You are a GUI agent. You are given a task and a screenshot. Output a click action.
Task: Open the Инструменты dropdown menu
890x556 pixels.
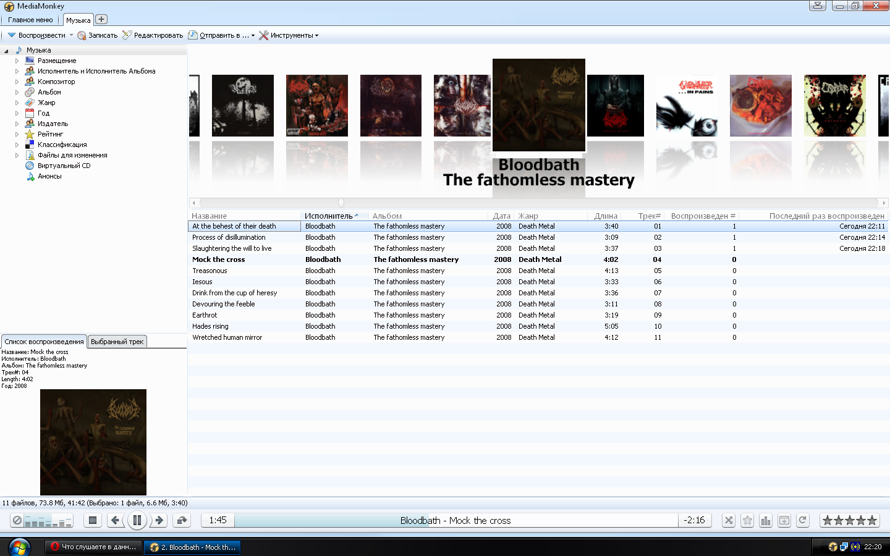coord(289,35)
